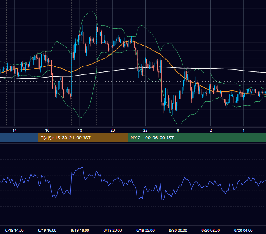Image resolution: width=266 pixels, height=234 pixels.
Task: Click the blue session band before ロンドン
Action: coord(19,138)
